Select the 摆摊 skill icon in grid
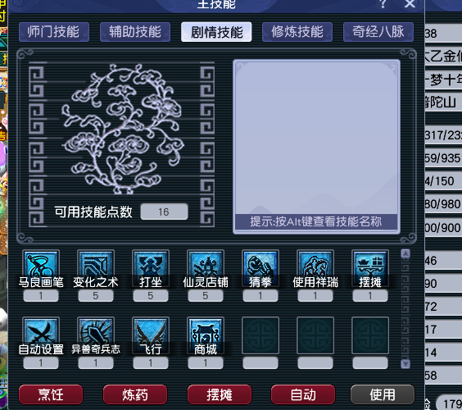This screenshot has width=462, height=410. 370,268
